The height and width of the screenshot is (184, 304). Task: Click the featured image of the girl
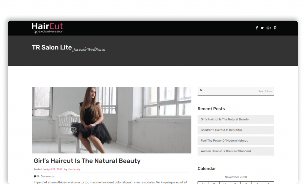tap(112, 120)
